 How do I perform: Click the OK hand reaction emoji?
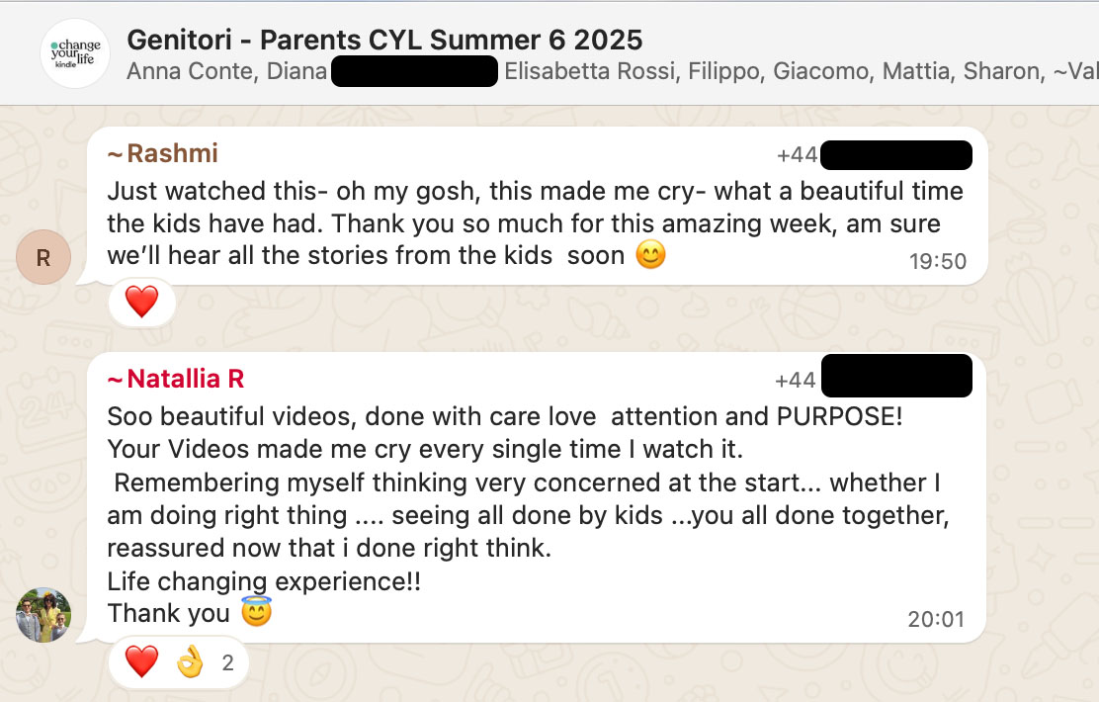(x=190, y=661)
